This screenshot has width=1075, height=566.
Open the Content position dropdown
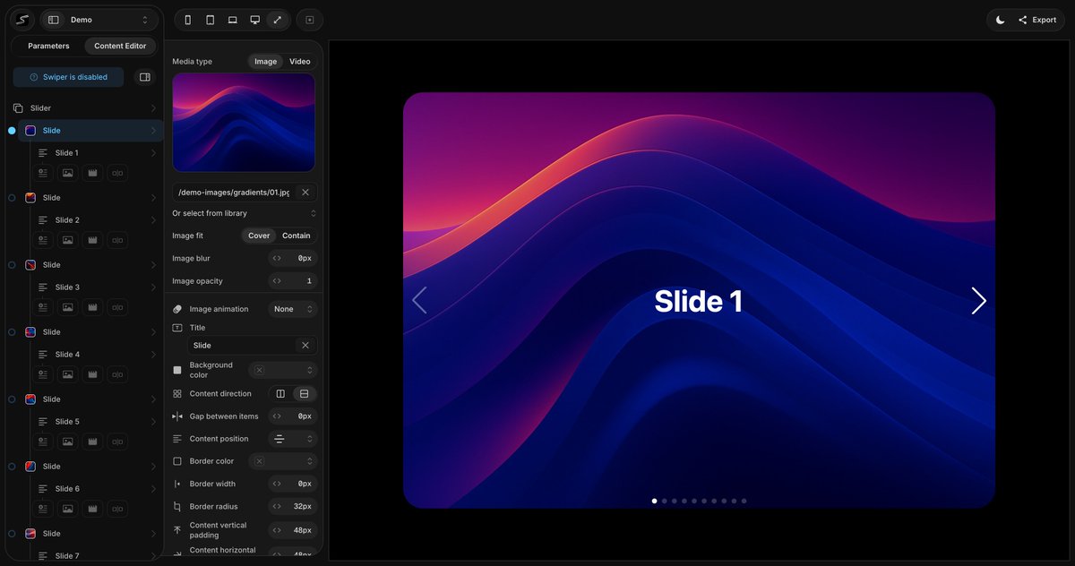[293, 439]
